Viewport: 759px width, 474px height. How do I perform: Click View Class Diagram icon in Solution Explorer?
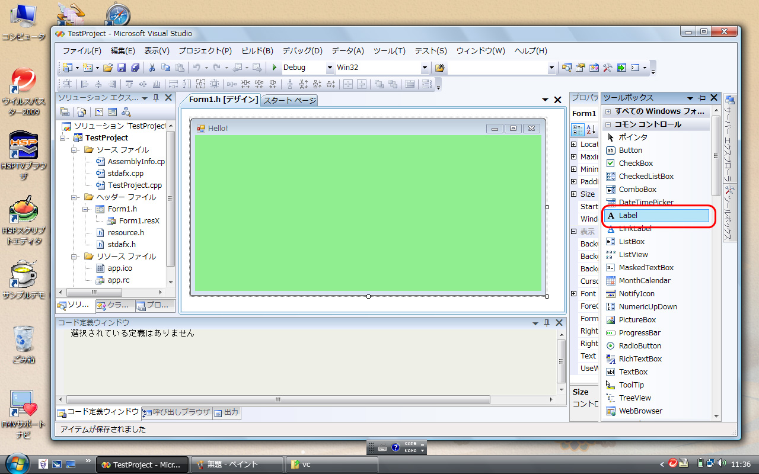pos(126,111)
